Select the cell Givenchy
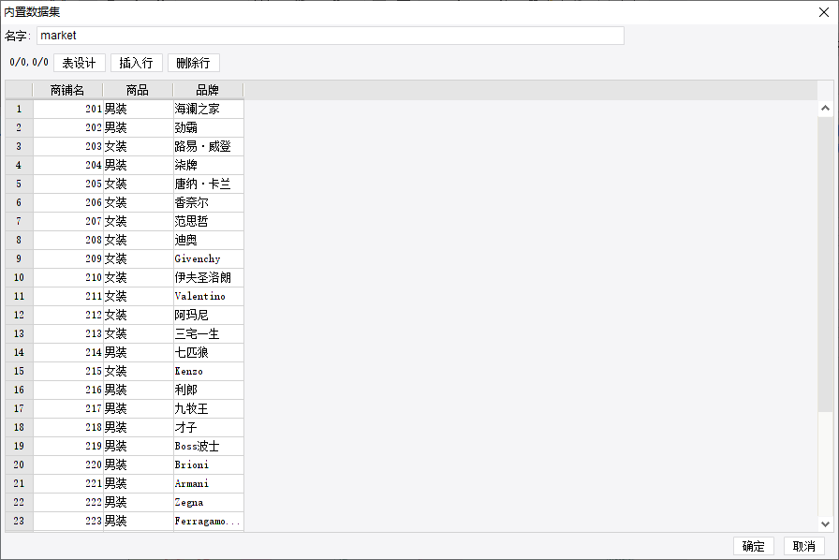This screenshot has width=839, height=560. coord(209,259)
